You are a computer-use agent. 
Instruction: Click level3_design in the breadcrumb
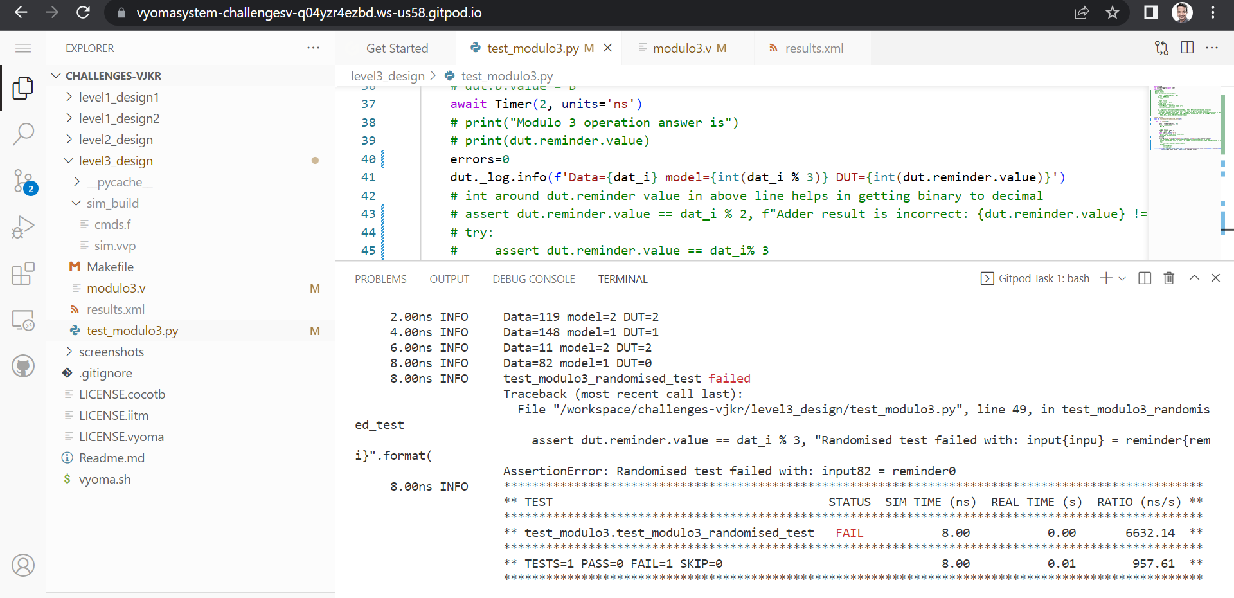tap(388, 76)
